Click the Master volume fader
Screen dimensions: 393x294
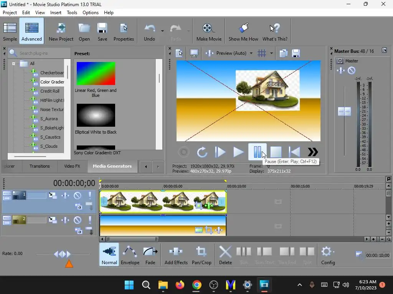coord(344,111)
